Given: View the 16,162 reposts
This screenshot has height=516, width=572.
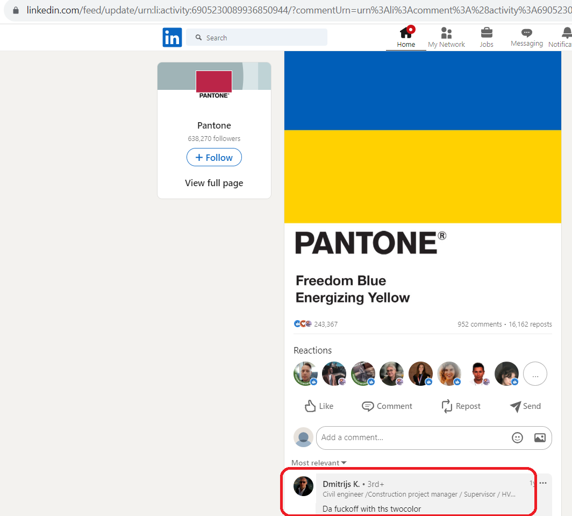Looking at the screenshot, I should pyautogui.click(x=531, y=324).
